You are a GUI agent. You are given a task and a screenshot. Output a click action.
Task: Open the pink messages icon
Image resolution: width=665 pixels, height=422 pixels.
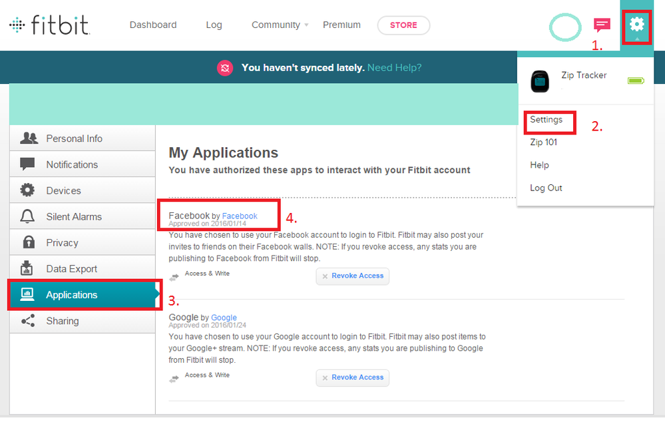[602, 25]
